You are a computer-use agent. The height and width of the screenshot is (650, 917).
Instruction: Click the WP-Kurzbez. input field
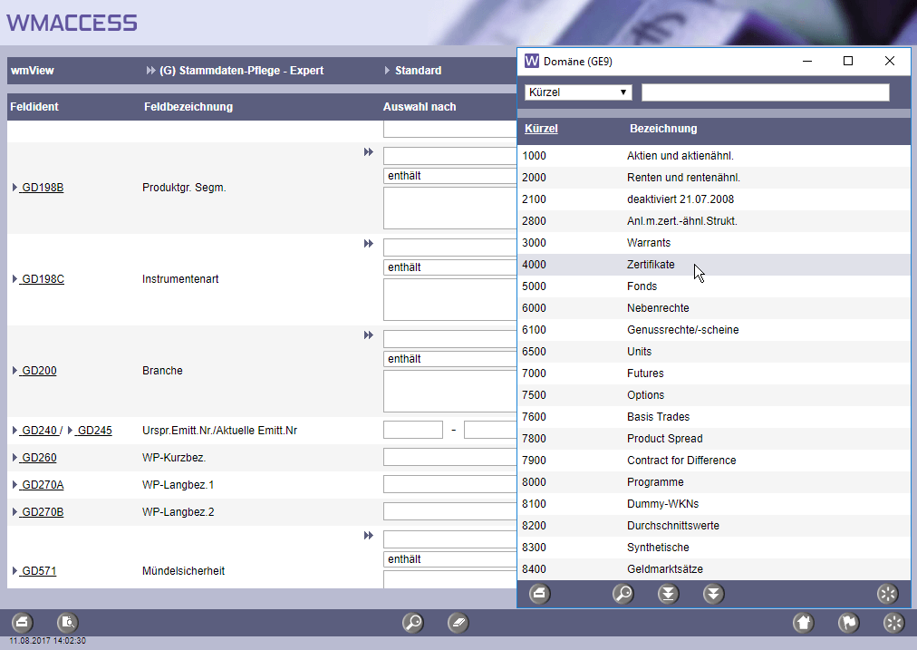click(449, 457)
